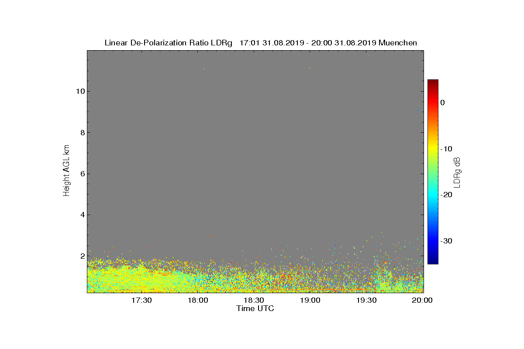Screen dimensions: 524x349
Task: Click the '20:00' time axis label
Action: coord(422,300)
